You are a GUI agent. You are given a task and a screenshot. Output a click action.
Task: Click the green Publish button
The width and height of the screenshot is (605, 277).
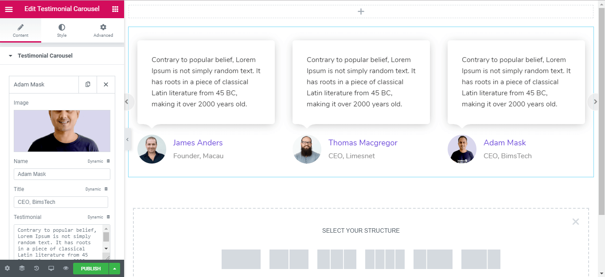(x=91, y=269)
